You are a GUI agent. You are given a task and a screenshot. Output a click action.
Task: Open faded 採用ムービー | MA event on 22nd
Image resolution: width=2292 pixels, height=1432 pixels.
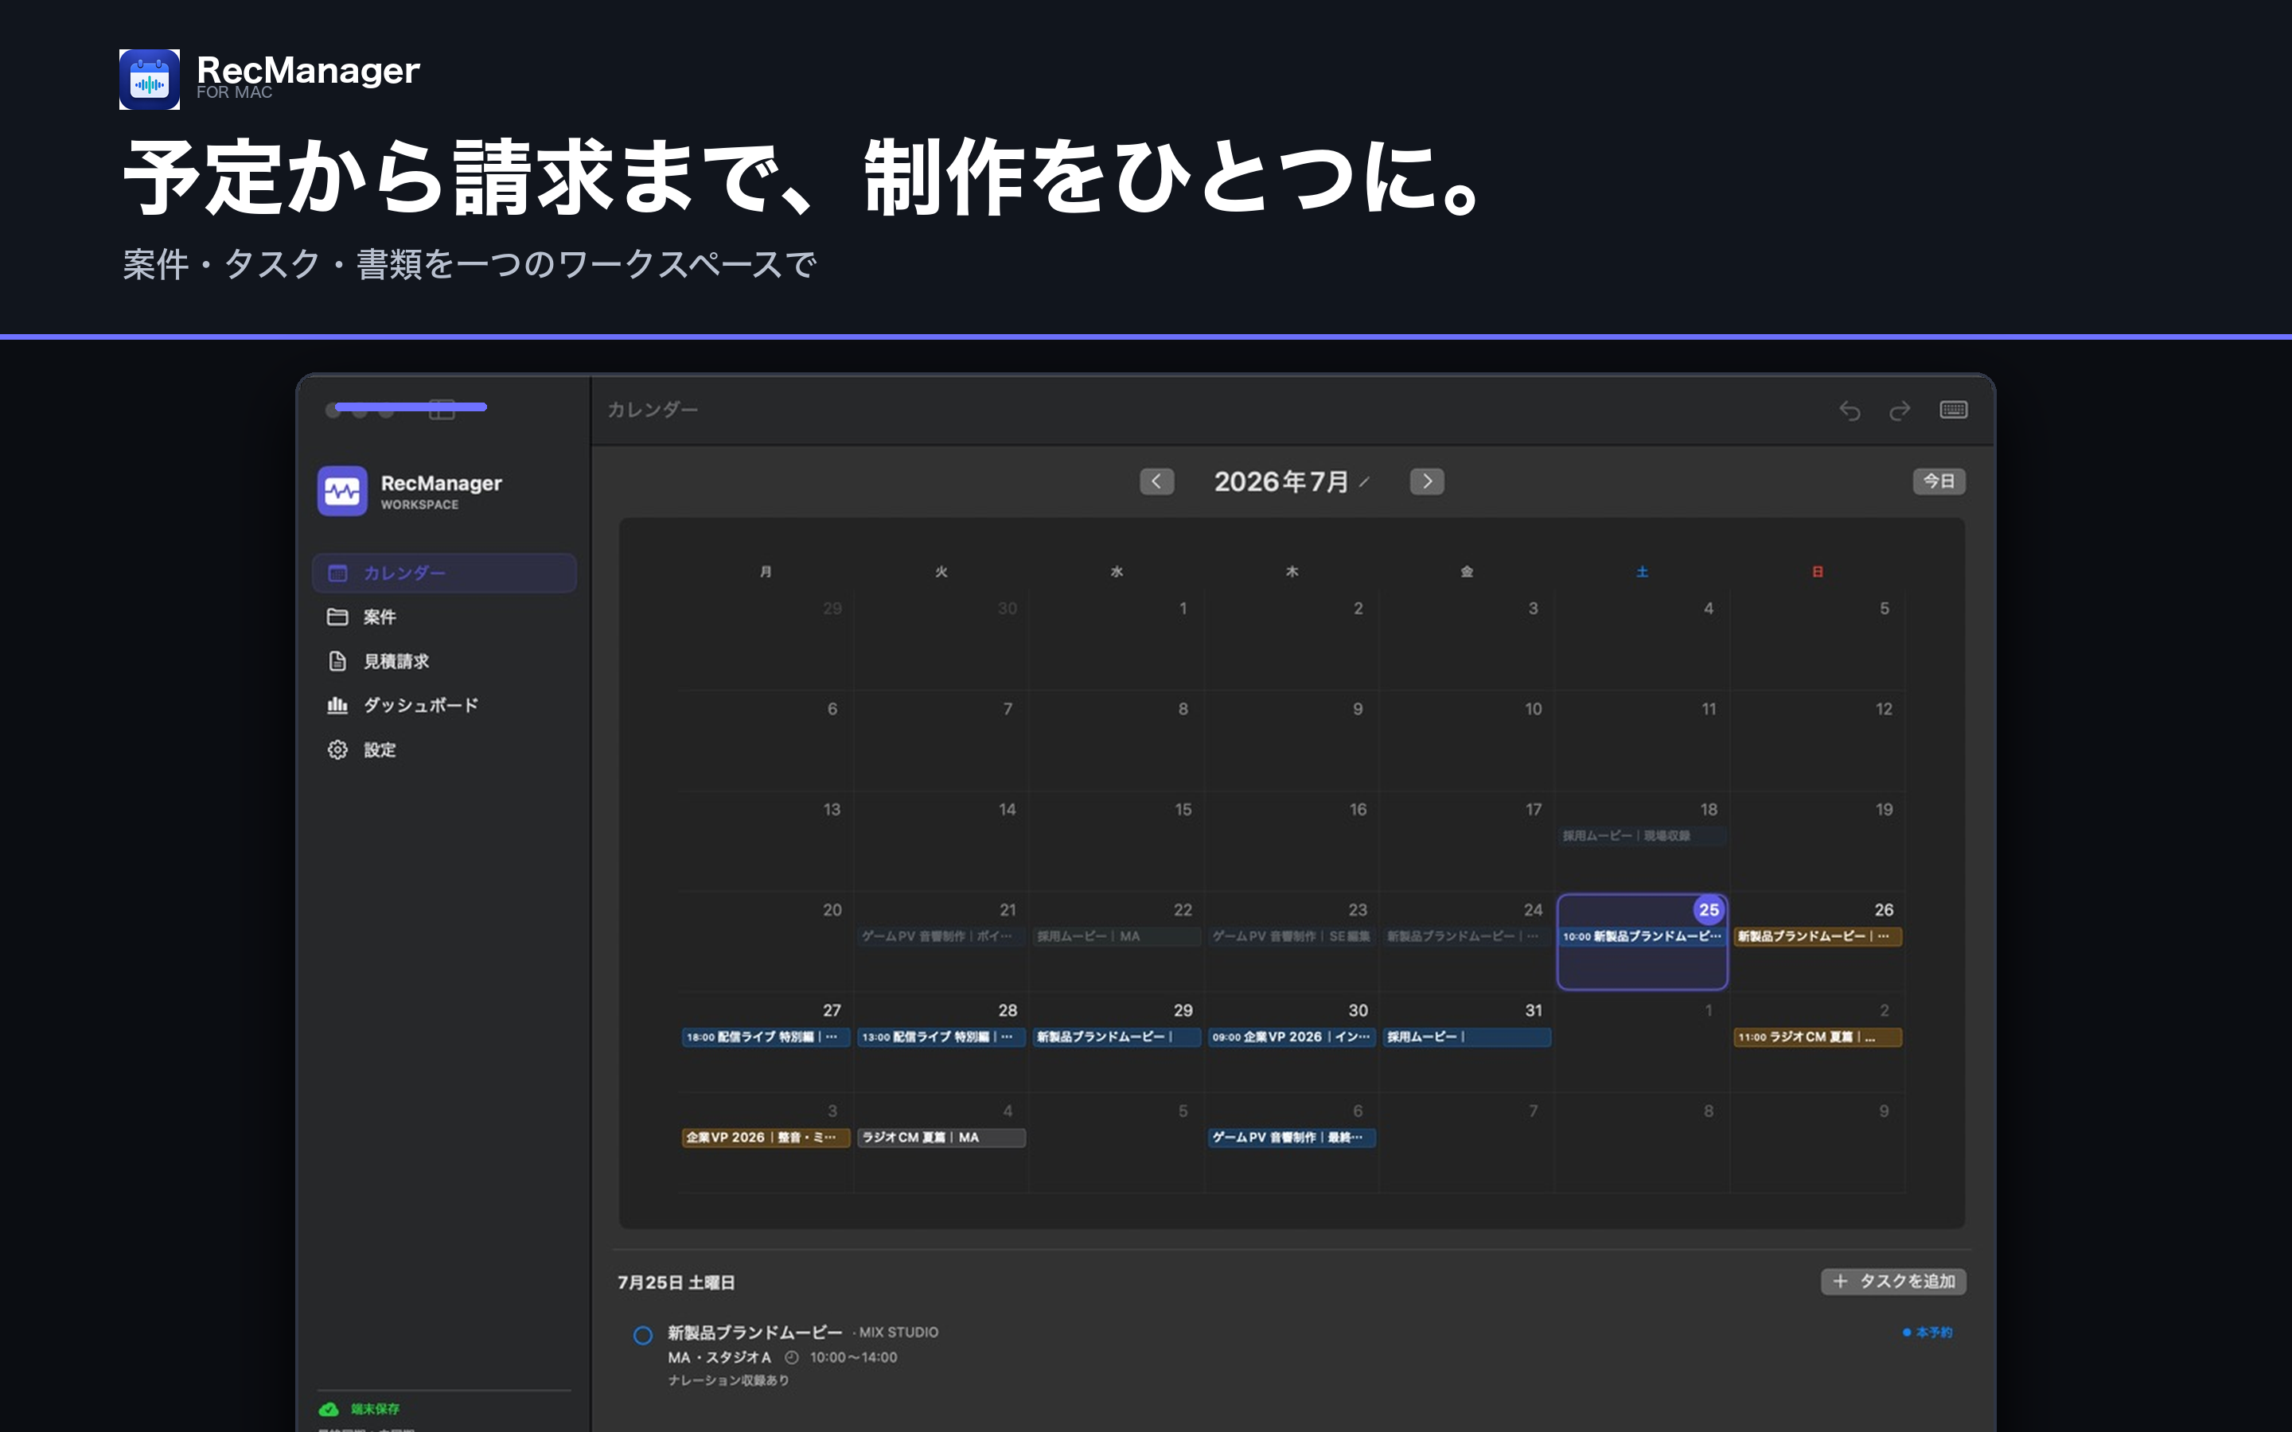[x=1117, y=936]
